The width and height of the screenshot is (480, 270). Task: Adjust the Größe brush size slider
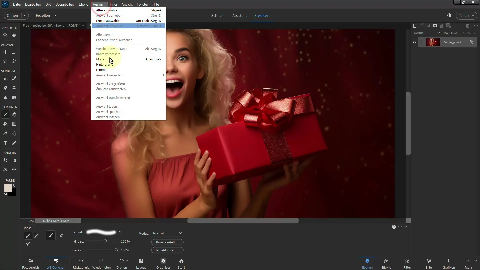[x=105, y=241]
